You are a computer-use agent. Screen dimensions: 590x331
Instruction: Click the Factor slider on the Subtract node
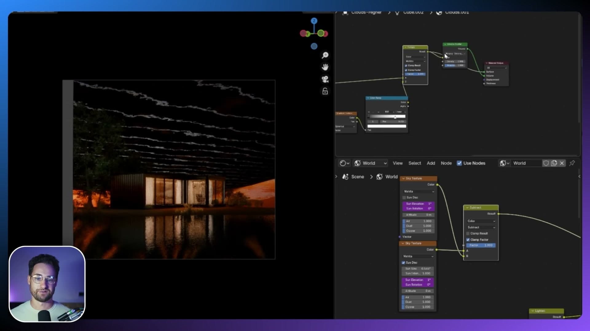481,245
